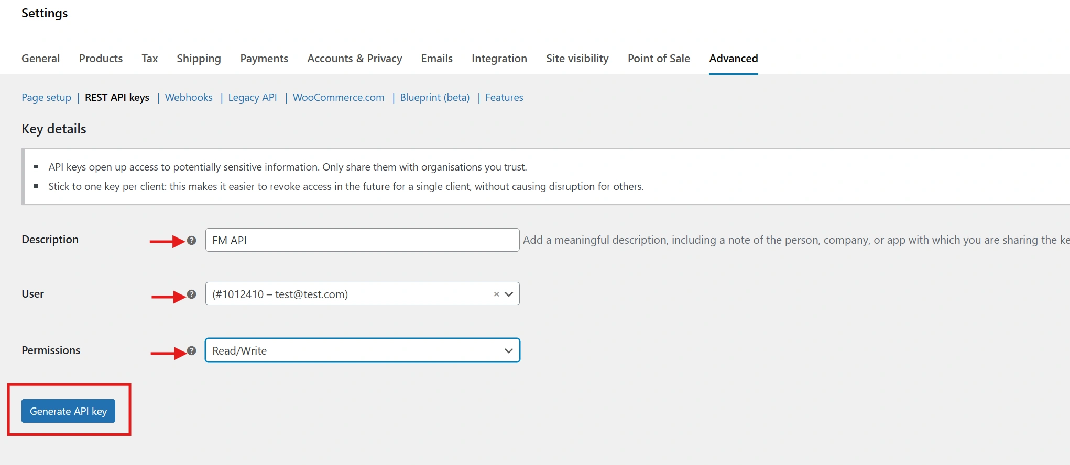Open the Integration tab
The image size is (1070, 465).
(499, 59)
